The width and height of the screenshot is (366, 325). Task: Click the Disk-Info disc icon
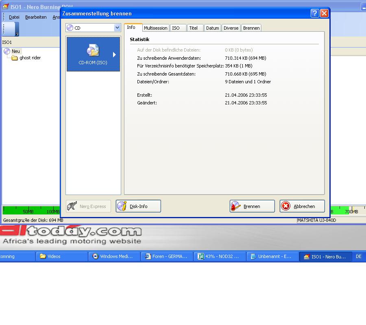click(122, 206)
